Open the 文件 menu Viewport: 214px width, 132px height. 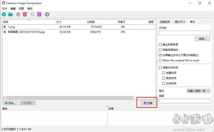coord(4,9)
